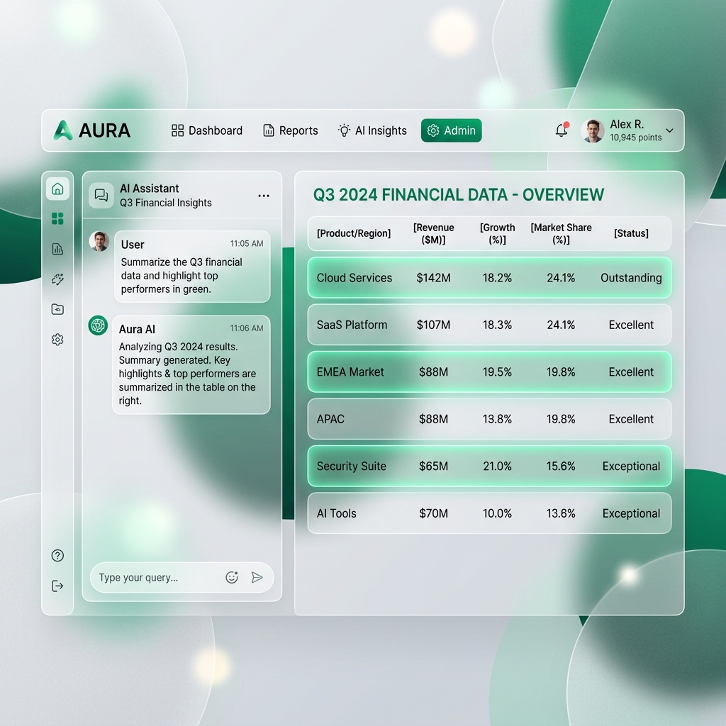Click the Admin button
Image resolution: width=726 pixels, height=726 pixels.
click(x=452, y=130)
